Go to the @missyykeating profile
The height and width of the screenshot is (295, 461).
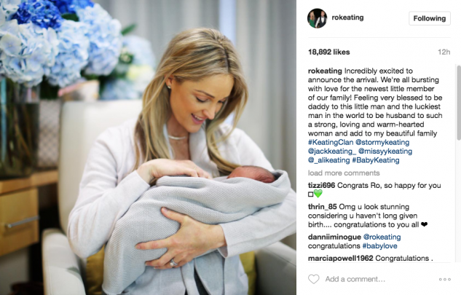[385, 152]
